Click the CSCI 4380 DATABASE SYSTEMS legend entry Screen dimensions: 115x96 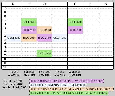coord(58,85)
